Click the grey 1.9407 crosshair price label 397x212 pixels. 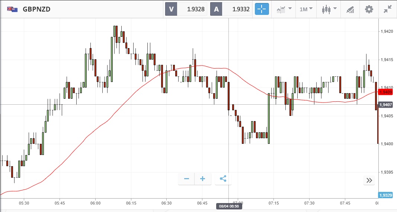(x=385, y=105)
